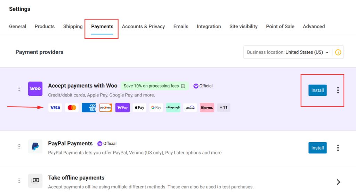Click the Take offline payments title
The width and height of the screenshot is (356, 195).
(x=76, y=178)
